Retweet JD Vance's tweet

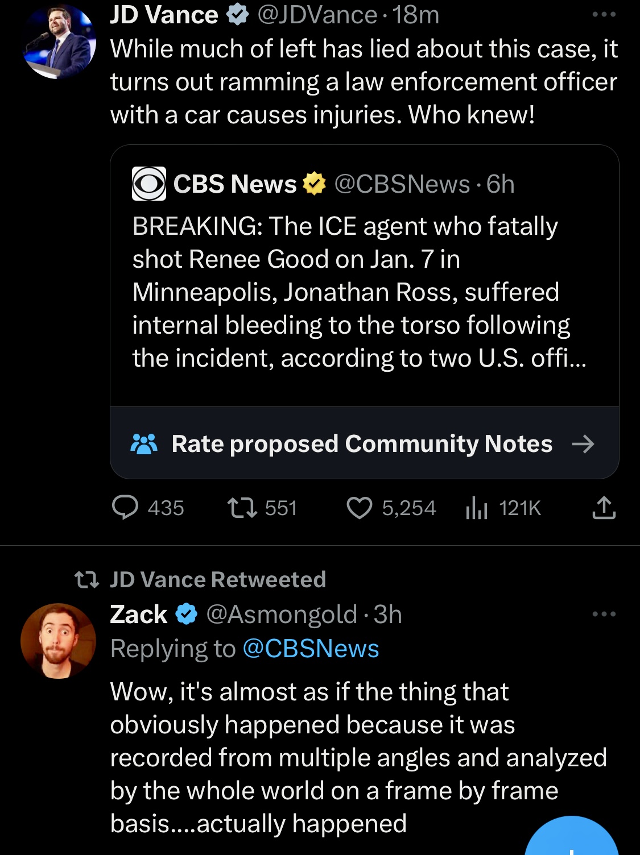point(242,508)
